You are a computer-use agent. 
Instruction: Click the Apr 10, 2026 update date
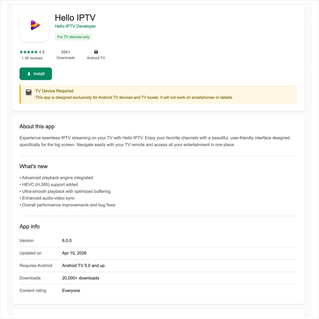tap(74, 253)
